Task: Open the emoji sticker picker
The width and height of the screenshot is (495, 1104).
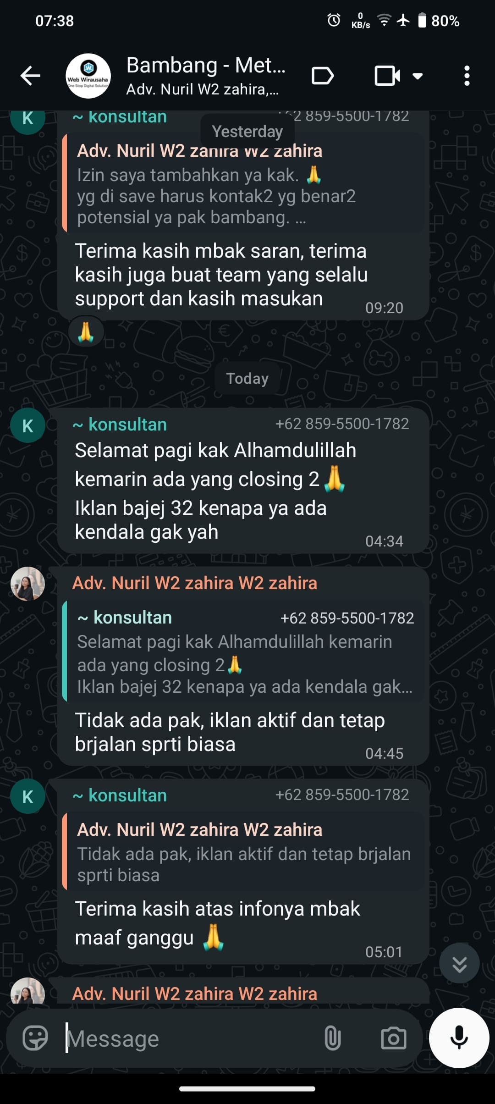Action: (x=35, y=1038)
